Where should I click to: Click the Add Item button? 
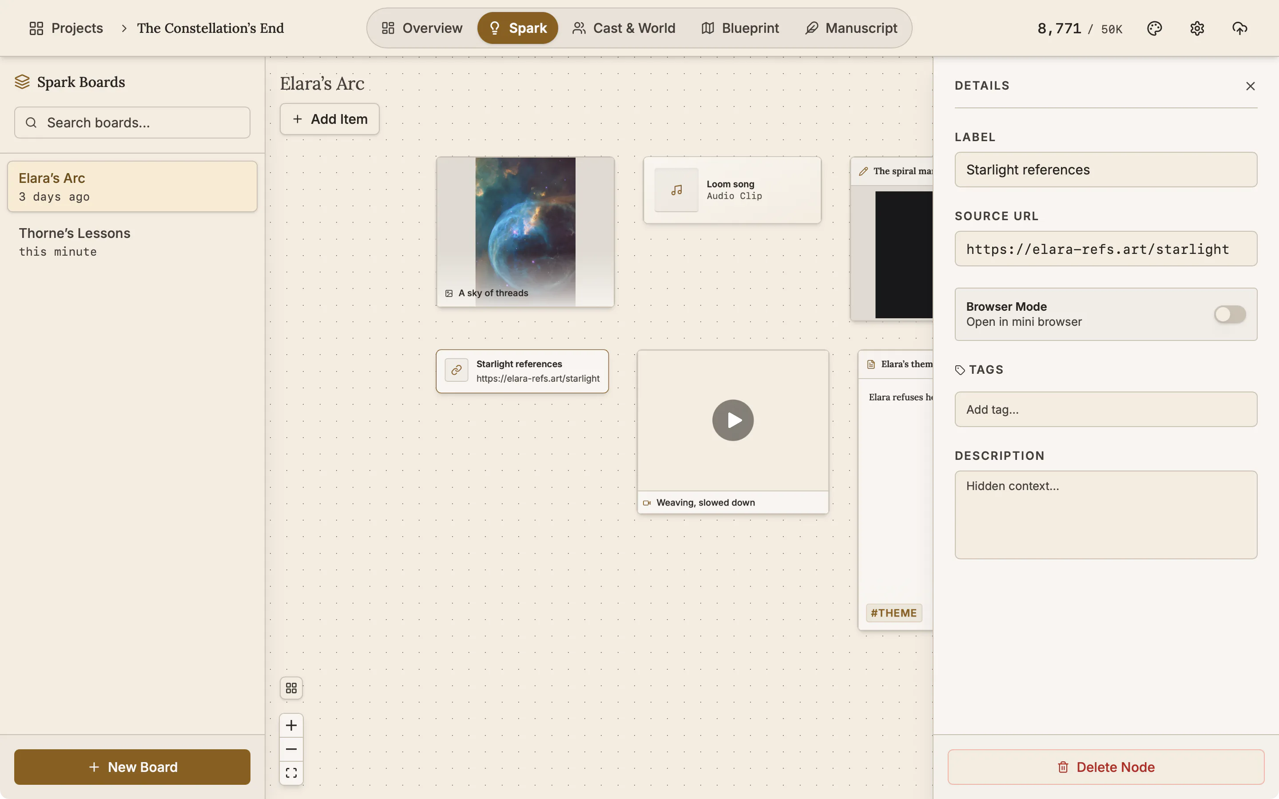pyautogui.click(x=329, y=119)
